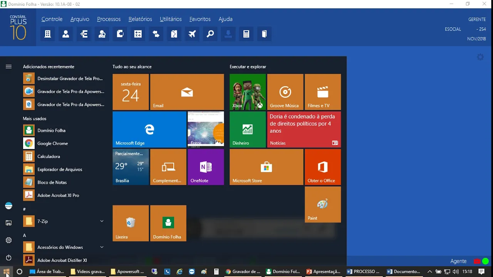The height and width of the screenshot is (277, 493).
Task: Switch to Apresentação PowerPoint in taskbar
Action: point(324,272)
